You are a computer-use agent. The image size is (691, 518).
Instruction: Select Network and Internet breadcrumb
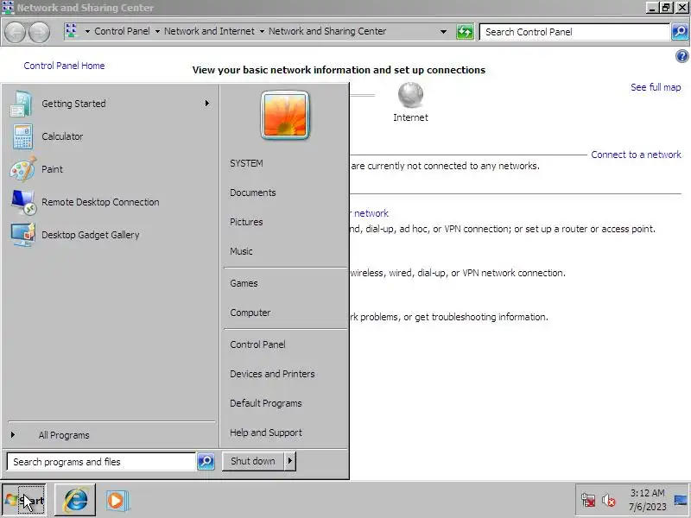pos(209,31)
